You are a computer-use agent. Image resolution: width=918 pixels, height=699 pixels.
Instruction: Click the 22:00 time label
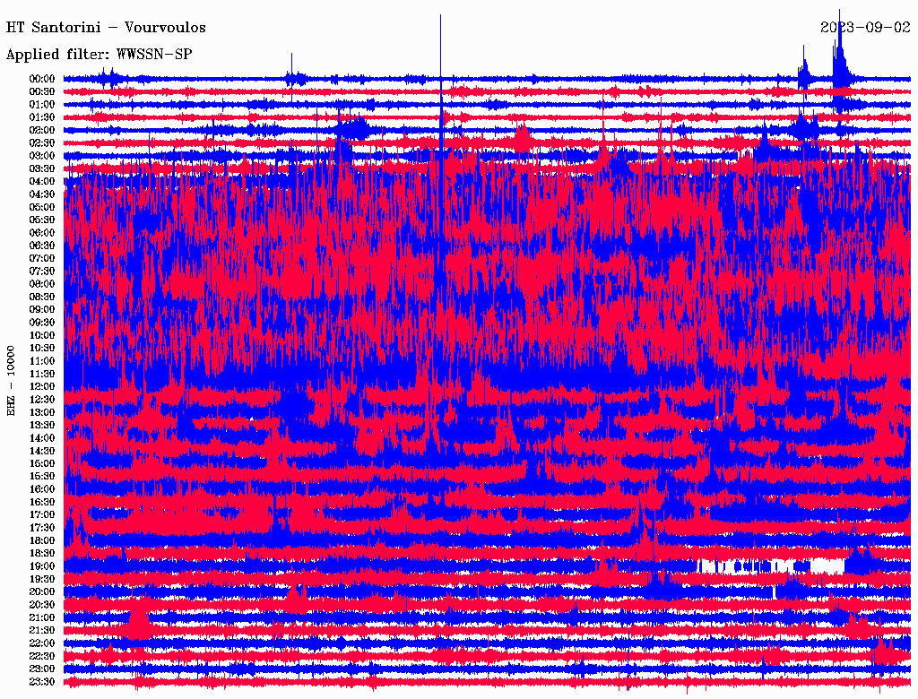42,643
